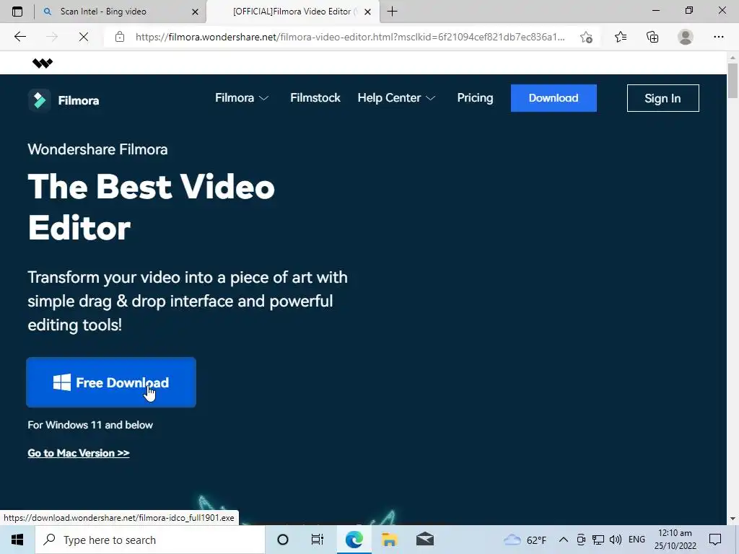This screenshot has height=554, width=739.
Task: Open the Collections icon in toolbar
Action: click(652, 37)
